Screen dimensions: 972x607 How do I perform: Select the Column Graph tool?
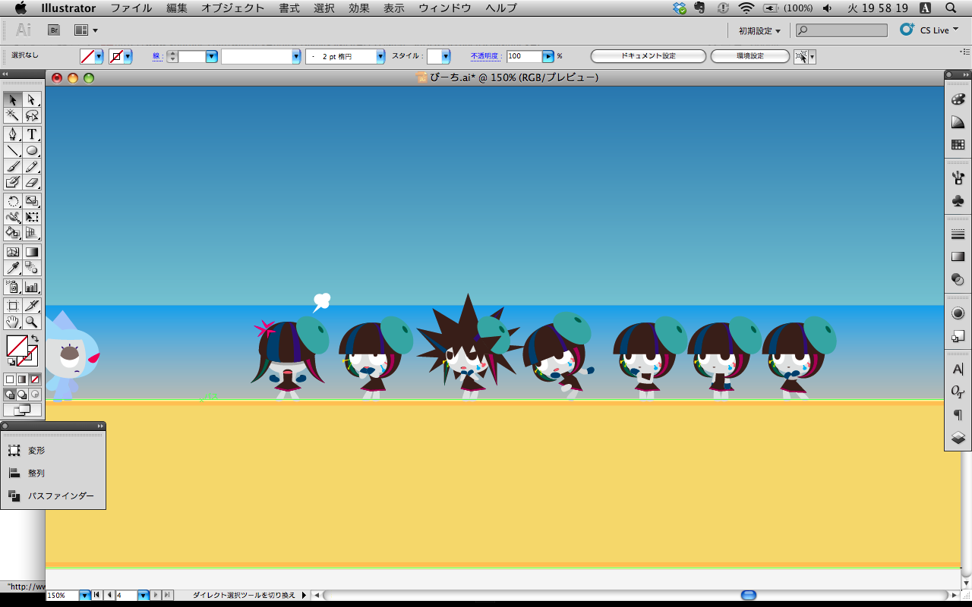point(32,287)
